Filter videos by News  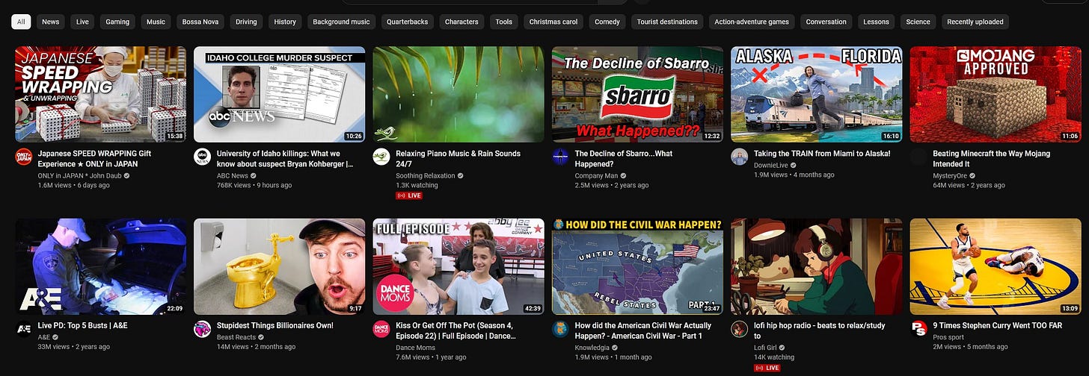51,22
